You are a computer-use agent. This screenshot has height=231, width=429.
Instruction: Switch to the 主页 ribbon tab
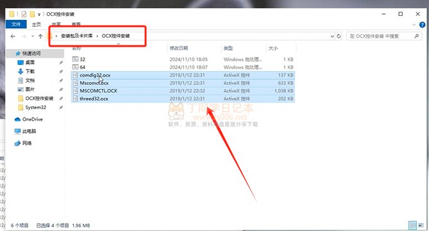click(36, 24)
